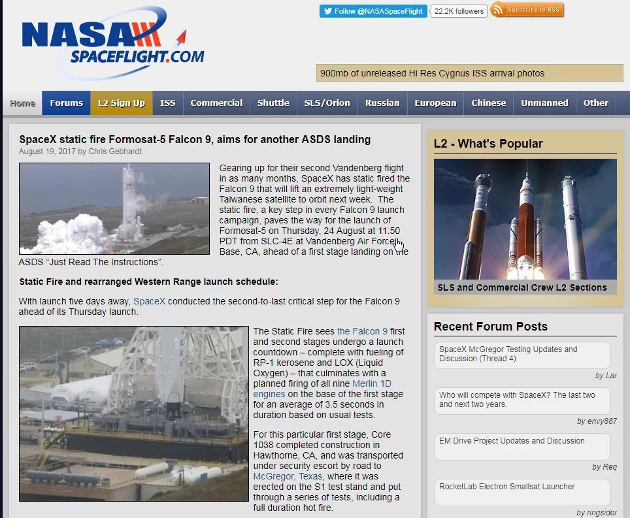The width and height of the screenshot is (630, 518).
Task: Click the 'by Lar' poster name
Action: (606, 376)
